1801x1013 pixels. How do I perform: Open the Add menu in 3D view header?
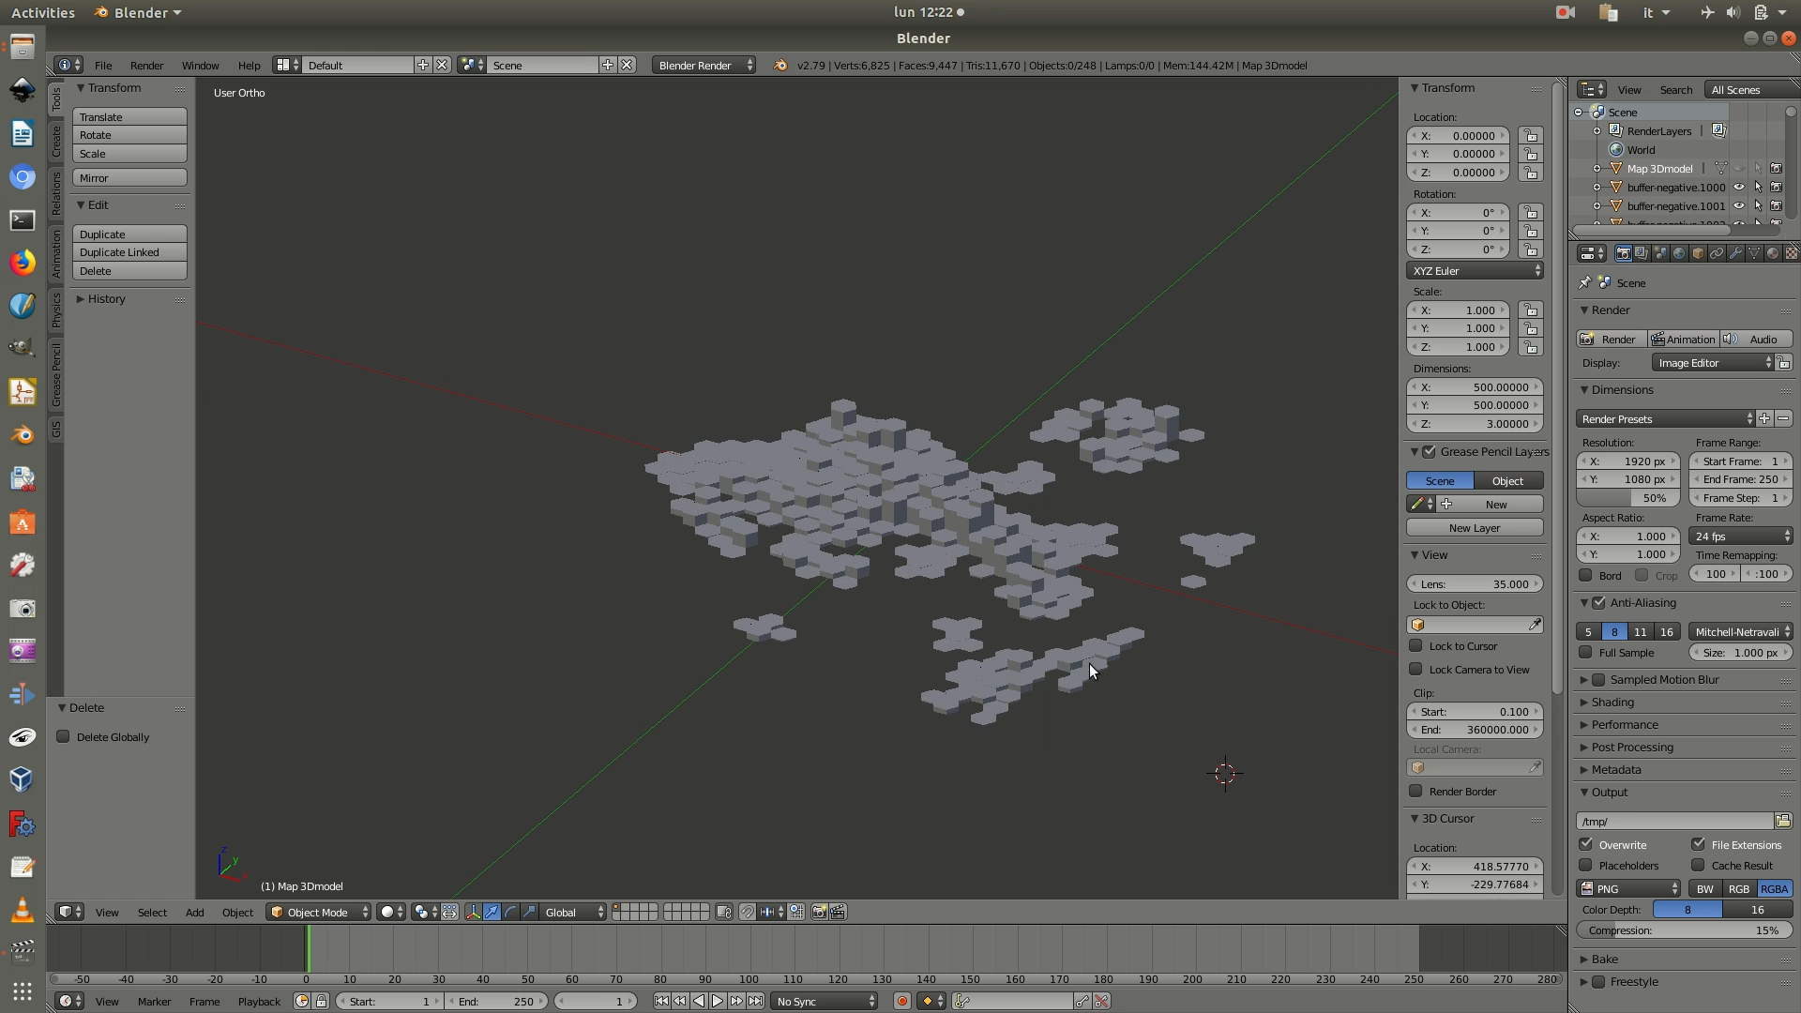pyautogui.click(x=194, y=912)
